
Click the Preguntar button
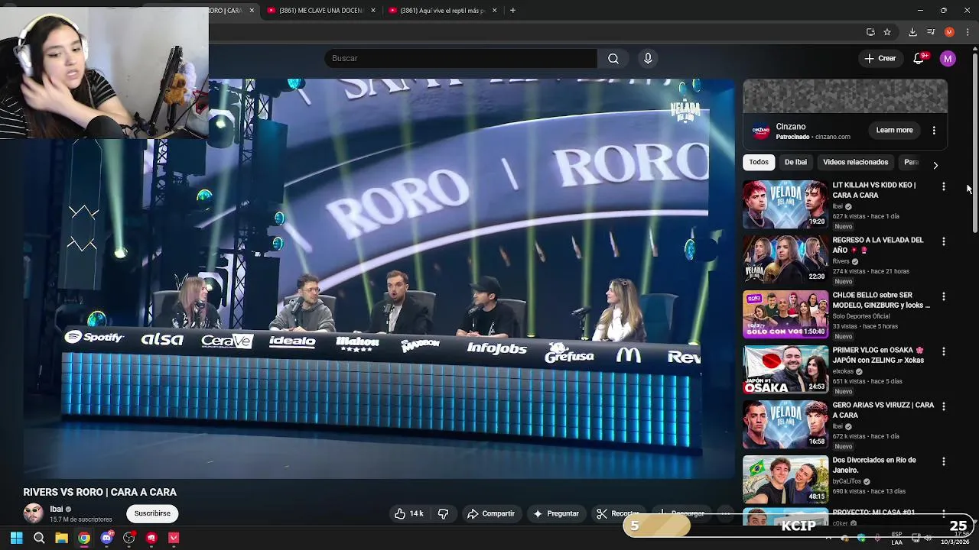point(556,513)
